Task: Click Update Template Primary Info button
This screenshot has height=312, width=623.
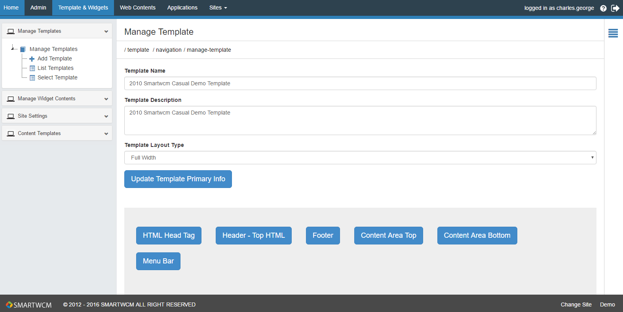Action: click(x=178, y=179)
